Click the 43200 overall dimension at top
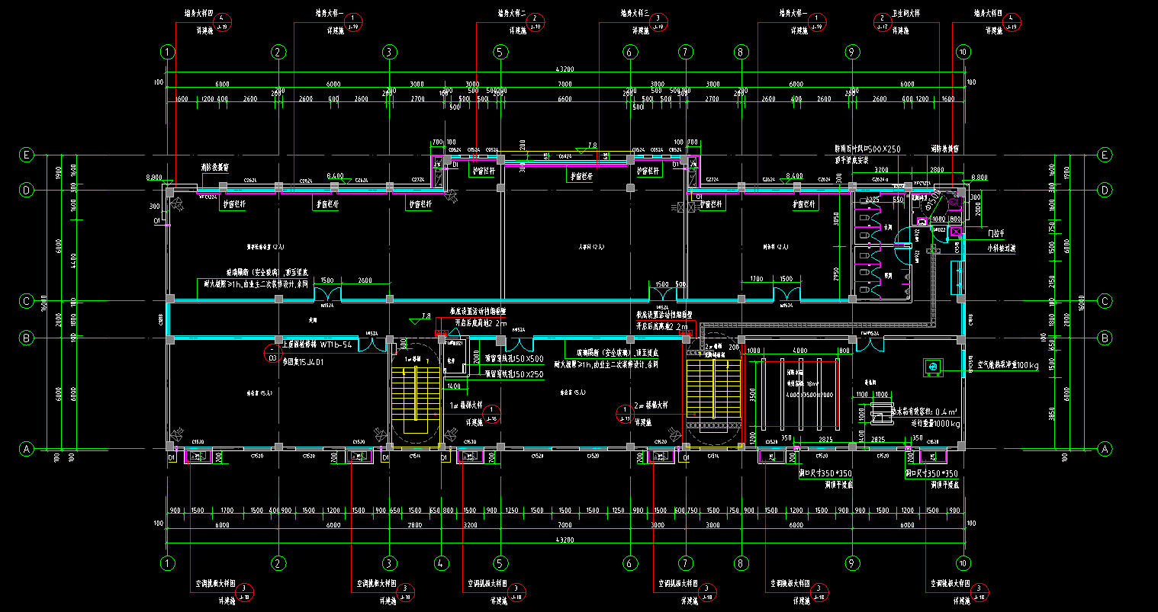Image resolution: width=1158 pixels, height=612 pixels. (565, 69)
